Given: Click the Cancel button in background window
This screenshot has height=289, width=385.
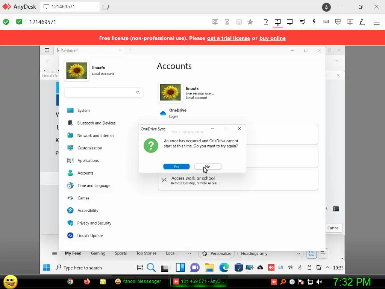Looking at the screenshot, I should coord(333,228).
